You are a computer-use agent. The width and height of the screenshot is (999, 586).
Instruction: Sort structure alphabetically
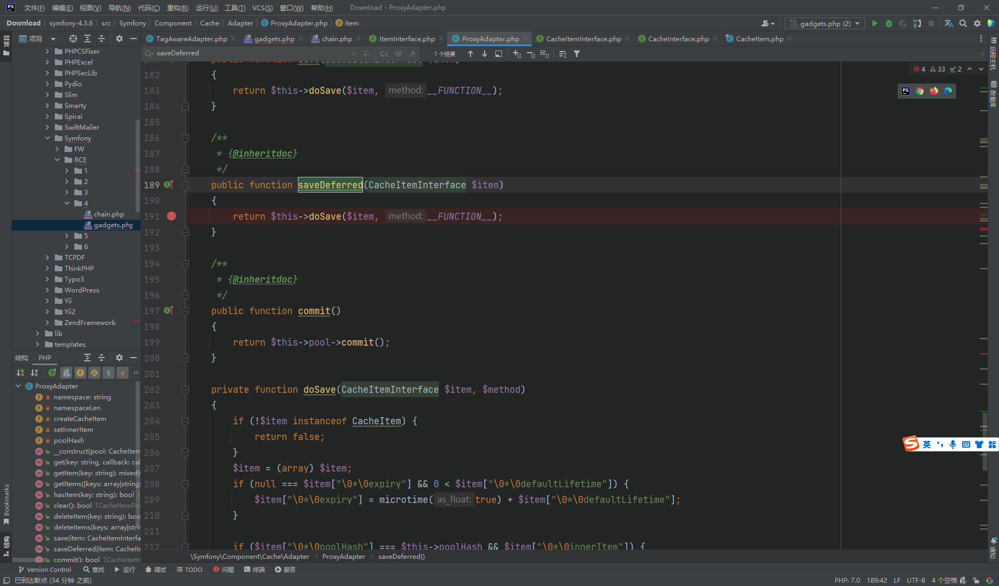coord(34,373)
